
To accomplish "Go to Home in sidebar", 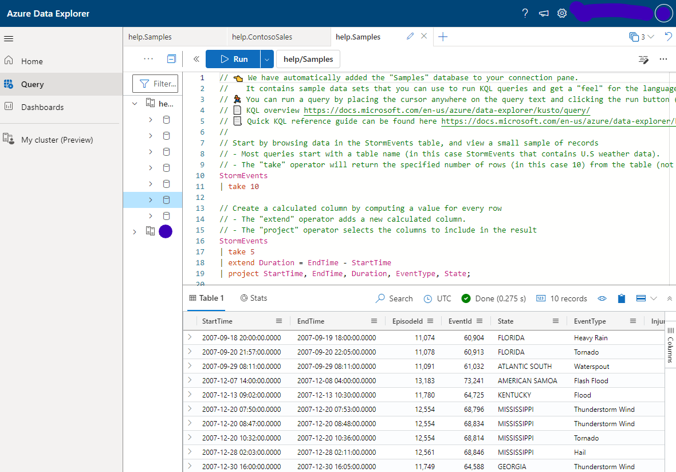I will pos(61,61).
